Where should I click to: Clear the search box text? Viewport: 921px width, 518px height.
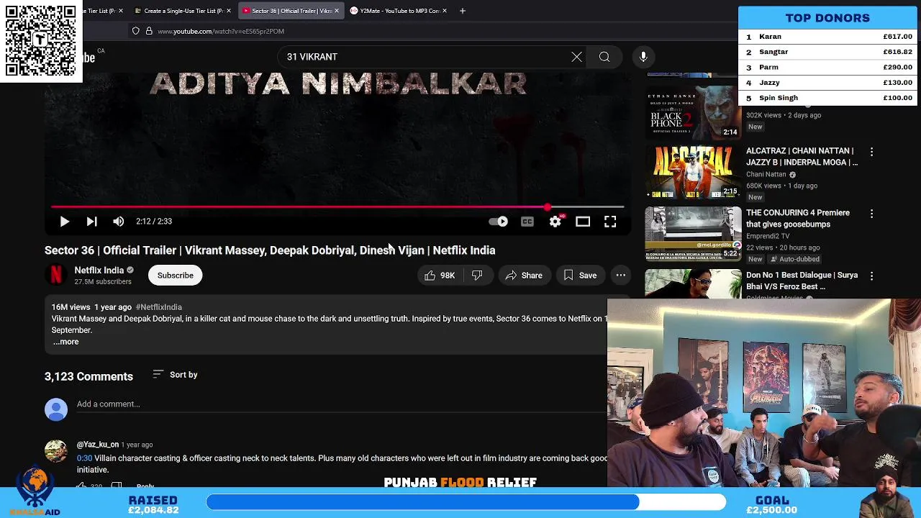pyautogui.click(x=577, y=57)
